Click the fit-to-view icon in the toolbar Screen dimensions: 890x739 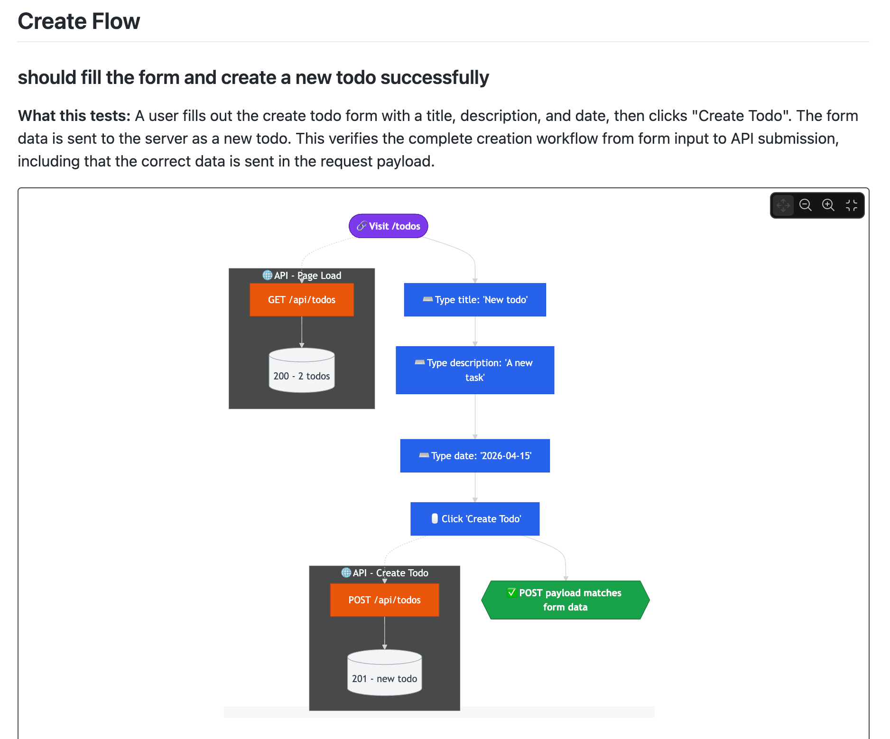click(x=851, y=205)
